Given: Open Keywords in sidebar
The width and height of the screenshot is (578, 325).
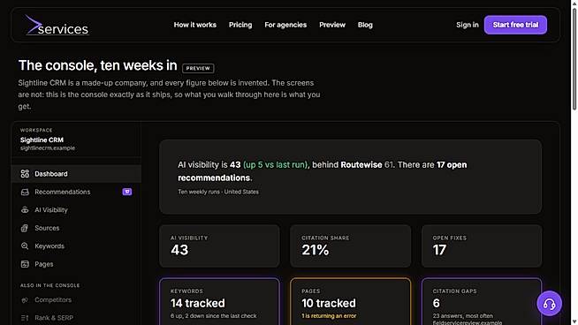Looking at the screenshot, I should coord(76,246).
